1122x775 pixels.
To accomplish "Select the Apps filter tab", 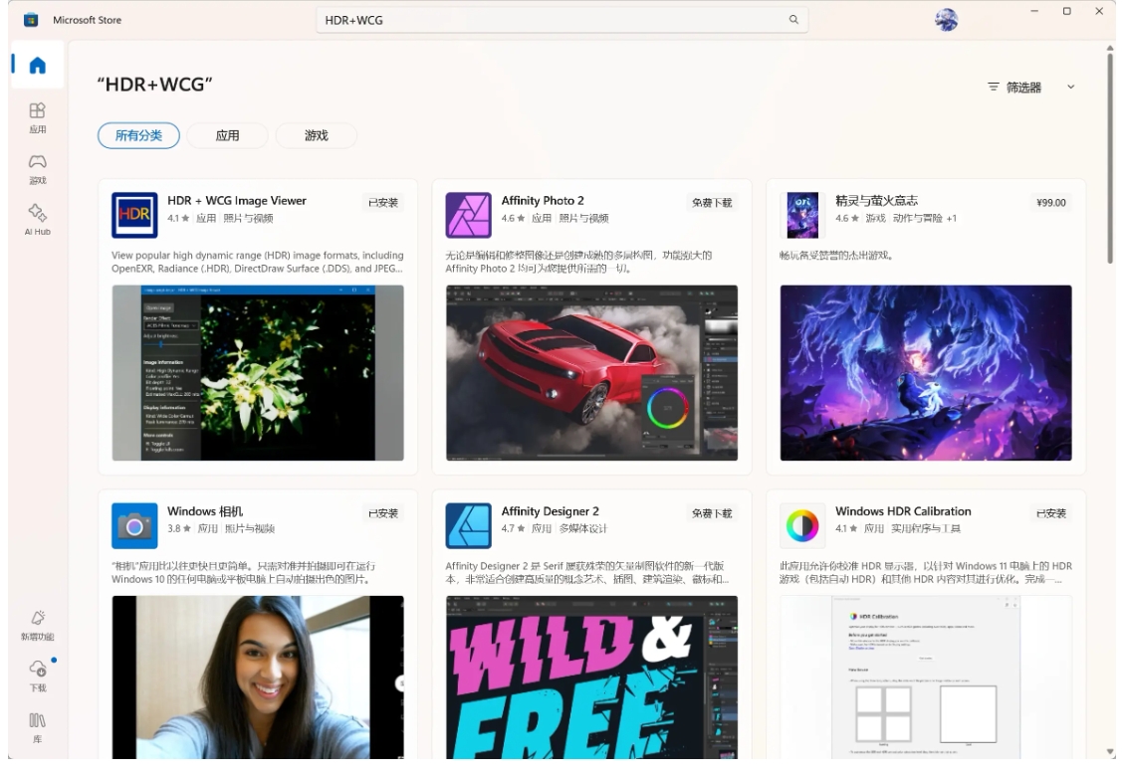I will point(227,135).
